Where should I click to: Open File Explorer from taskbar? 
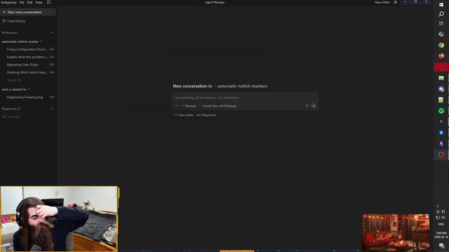pyautogui.click(x=441, y=78)
